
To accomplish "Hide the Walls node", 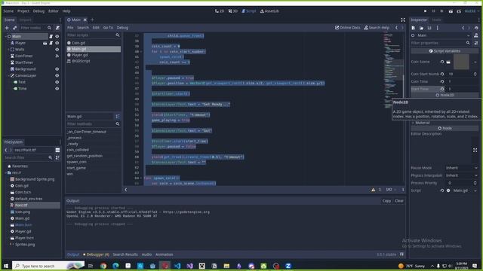I will [x=57, y=50].
